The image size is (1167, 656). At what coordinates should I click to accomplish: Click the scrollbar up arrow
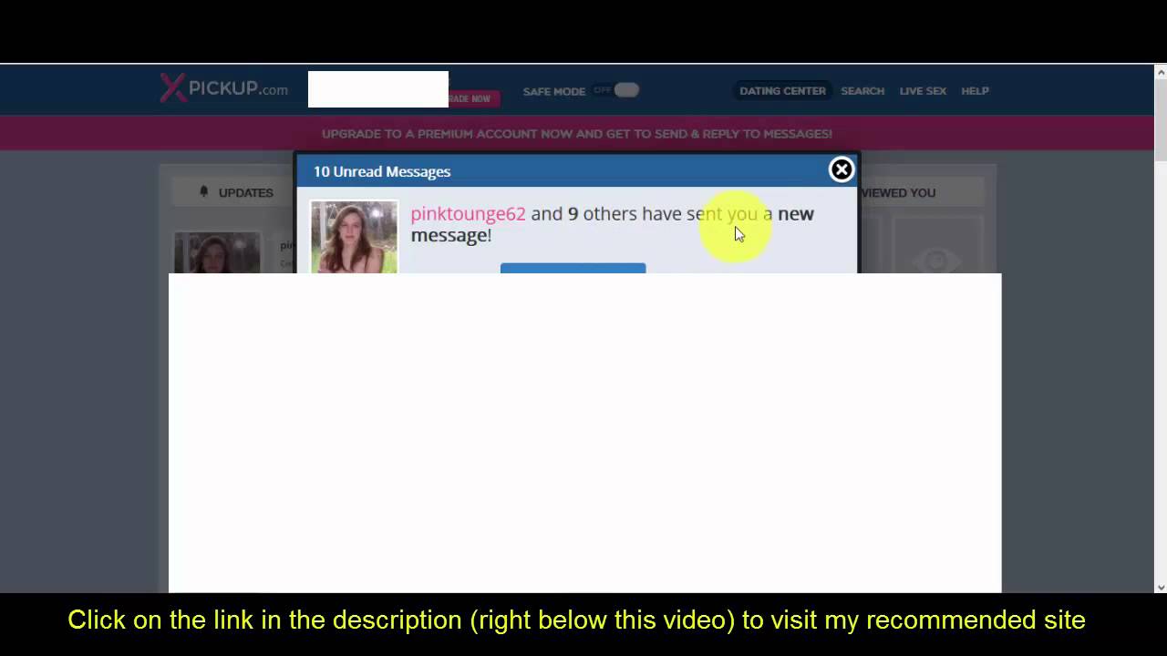coord(1161,72)
